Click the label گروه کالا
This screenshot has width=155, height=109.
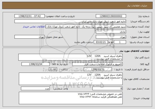[145, 64]
